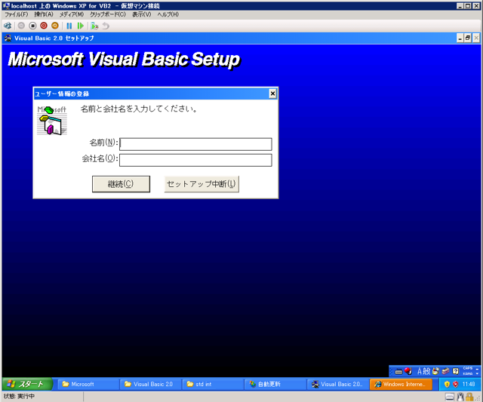The height and width of the screenshot is (402, 483).
Task: Click the red IME ball icon
Action: pos(408,371)
